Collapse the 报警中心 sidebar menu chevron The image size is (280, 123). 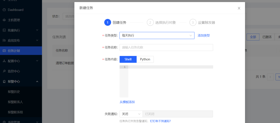coord(37,82)
